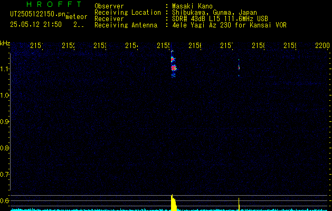Click the 'Observer' field label
Image resolution: width=332 pixels, height=211 pixels.
click(109, 6)
